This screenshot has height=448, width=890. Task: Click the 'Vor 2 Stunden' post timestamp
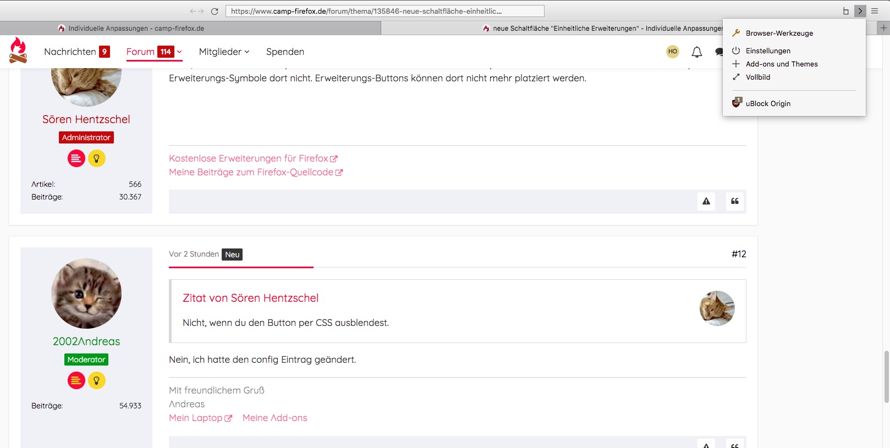tap(194, 254)
